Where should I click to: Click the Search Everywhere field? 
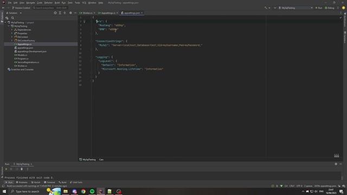point(50,8)
